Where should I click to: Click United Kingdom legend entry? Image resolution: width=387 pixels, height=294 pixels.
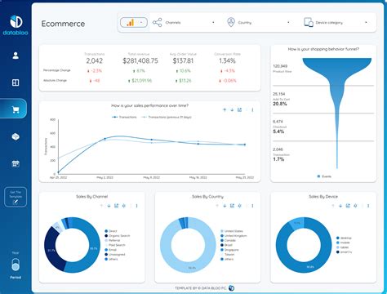(234, 236)
